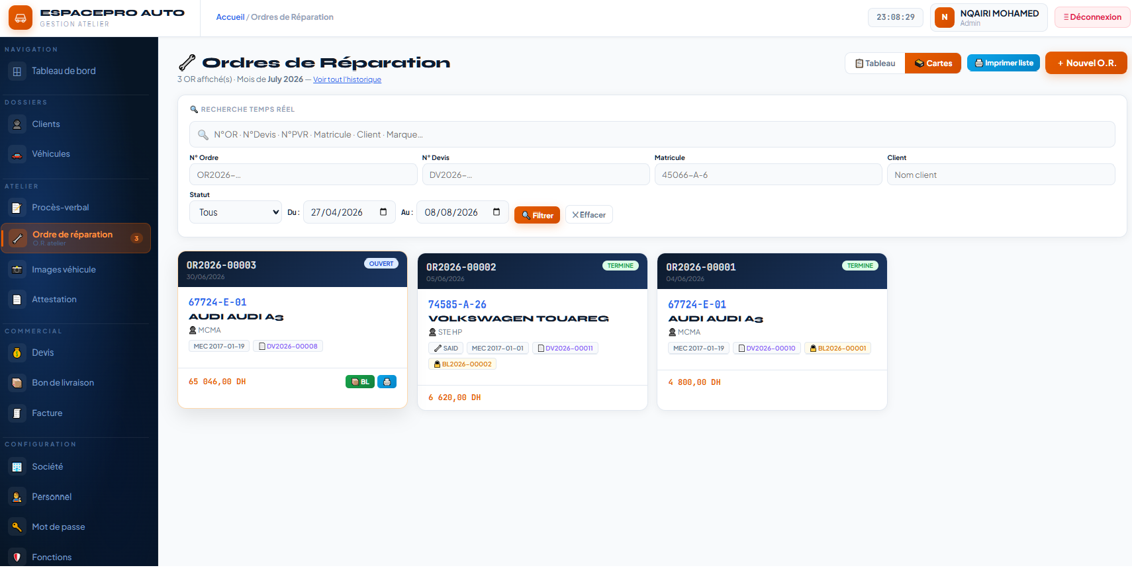Expand the Statut dropdown showing Tous
This screenshot has height=582, width=1132.
point(236,212)
